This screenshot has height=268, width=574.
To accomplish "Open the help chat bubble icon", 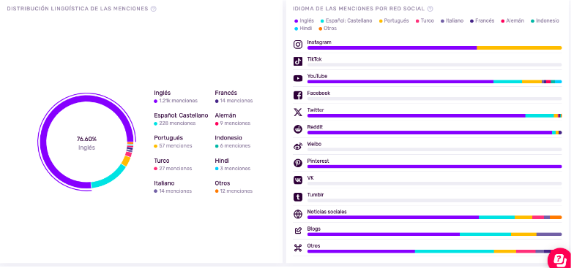I will pos(560,259).
